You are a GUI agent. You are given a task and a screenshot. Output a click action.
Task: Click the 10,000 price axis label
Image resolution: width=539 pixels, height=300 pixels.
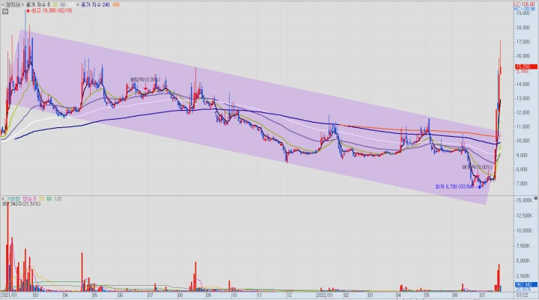click(523, 141)
